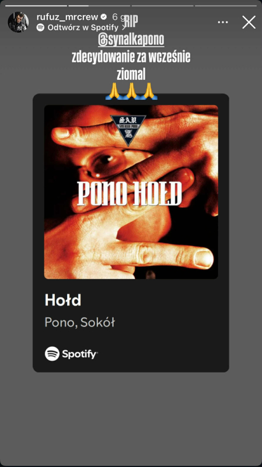Click the Spotify logo in the card
Image resolution: width=262 pixels, height=467 pixels.
71,354
